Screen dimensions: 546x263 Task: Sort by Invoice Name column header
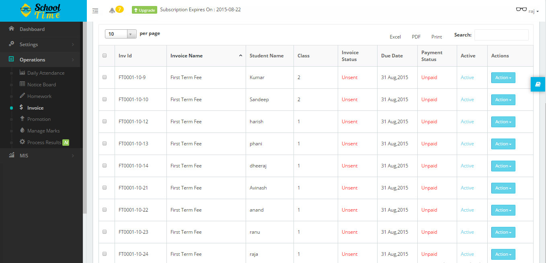[x=206, y=56]
